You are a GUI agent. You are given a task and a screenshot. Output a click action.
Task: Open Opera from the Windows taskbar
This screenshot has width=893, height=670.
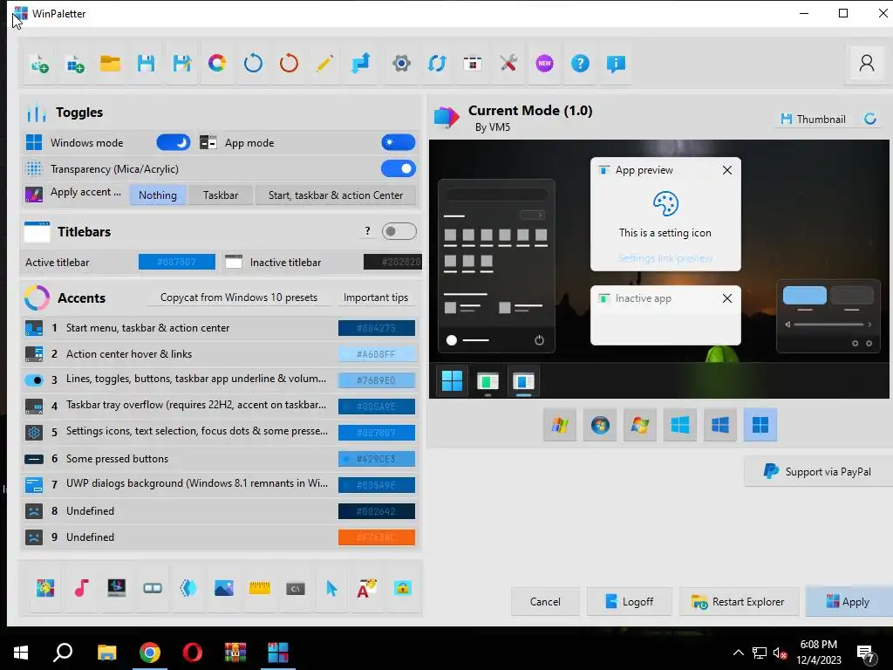coord(193,653)
